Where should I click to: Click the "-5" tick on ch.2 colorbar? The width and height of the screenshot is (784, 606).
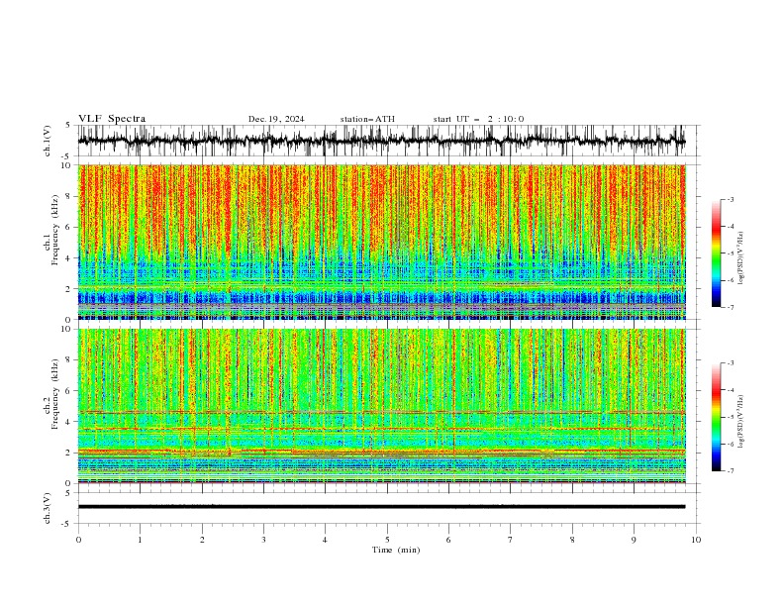pyautogui.click(x=730, y=417)
